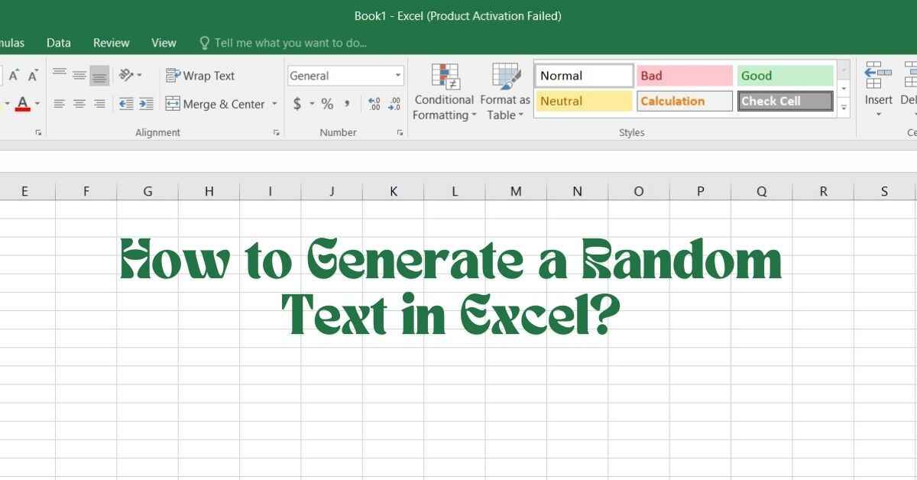The image size is (917, 480).
Task: Toggle Wrap Text on
Action: pyautogui.click(x=200, y=76)
